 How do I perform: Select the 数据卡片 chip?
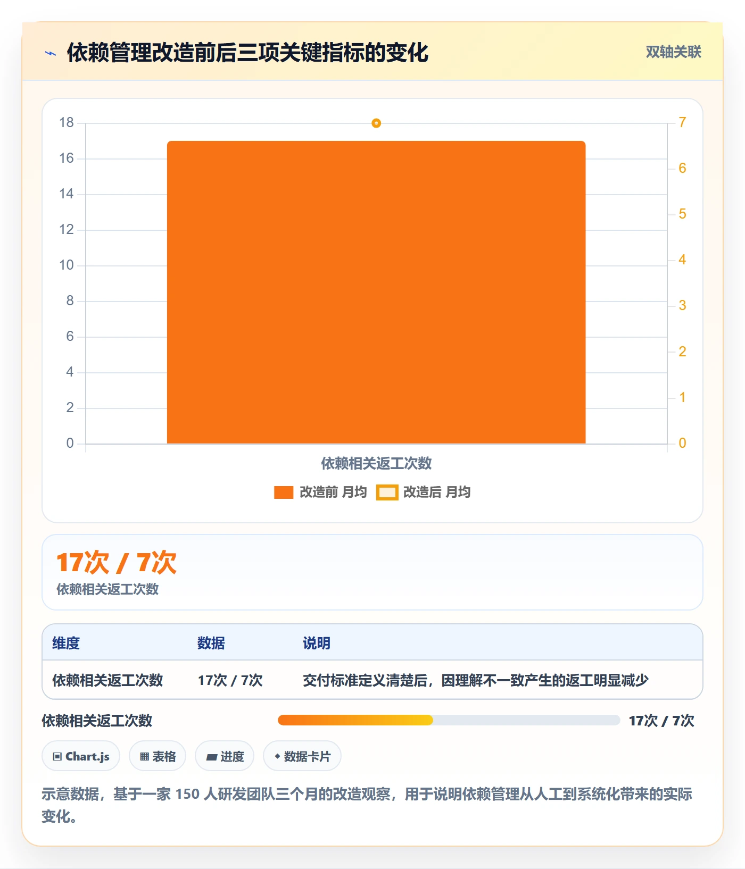(302, 756)
